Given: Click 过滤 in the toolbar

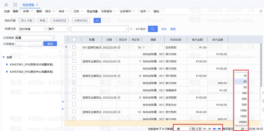Looking at the screenshot, I should (x=7, y=12).
